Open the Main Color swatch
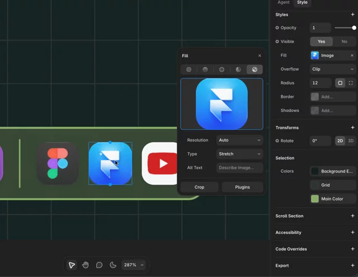Image resolution: width=358 pixels, height=277 pixels. click(333, 199)
